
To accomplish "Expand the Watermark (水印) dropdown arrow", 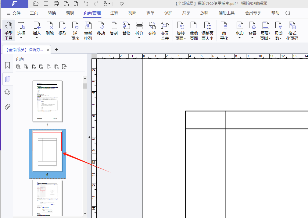I will 240,38.
